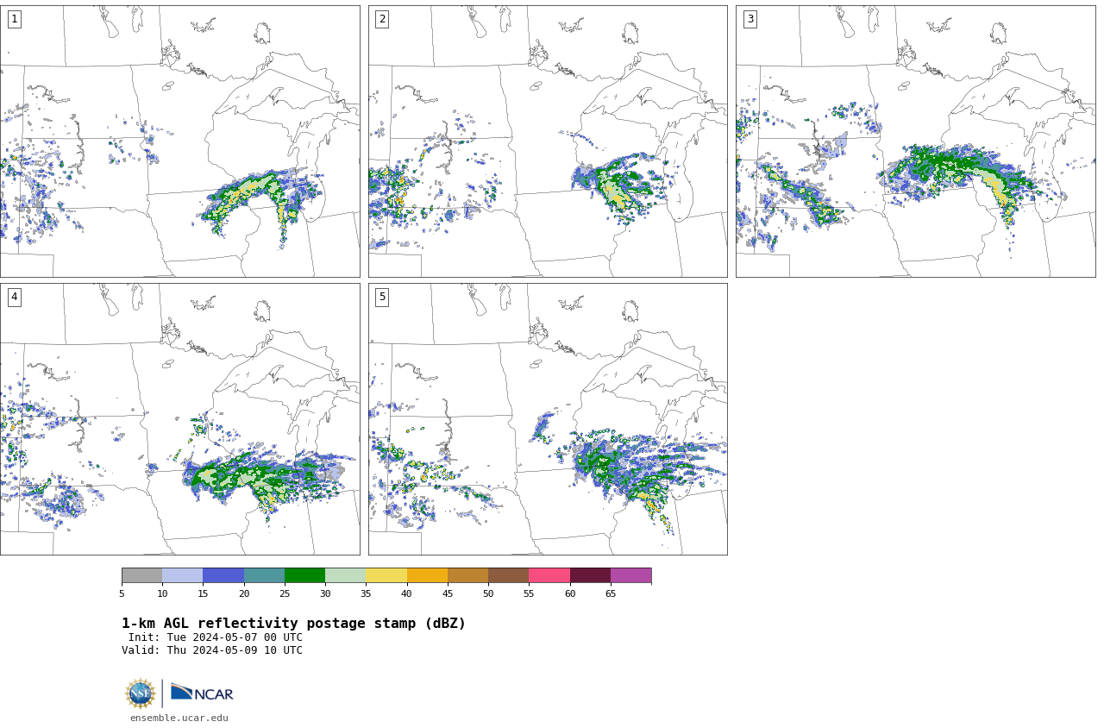Viewport: 1104px width, 728px height.
Task: Click the colorbar tick label 20
Action: pos(244,593)
